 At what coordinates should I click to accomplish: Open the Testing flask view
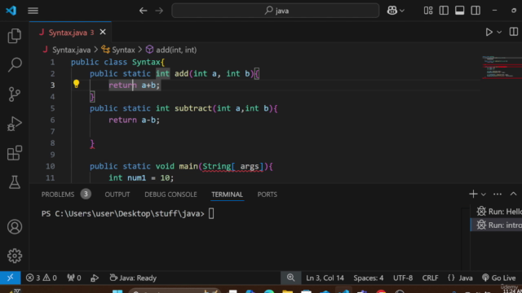point(15,182)
